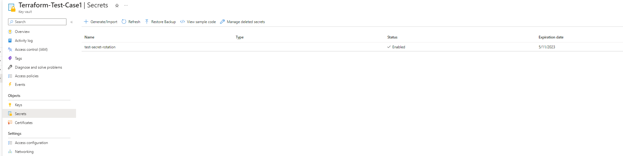This screenshot has height=156, width=623.
Task: Click expiration date 5/11/2023
Action: (547, 47)
